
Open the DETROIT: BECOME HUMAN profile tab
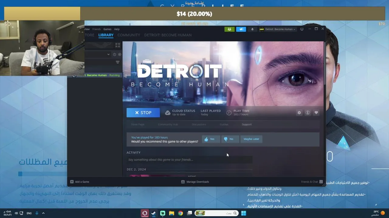[168, 35]
